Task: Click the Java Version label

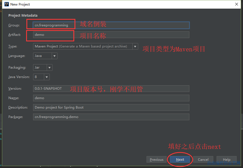Action: pyautogui.click(x=19, y=77)
